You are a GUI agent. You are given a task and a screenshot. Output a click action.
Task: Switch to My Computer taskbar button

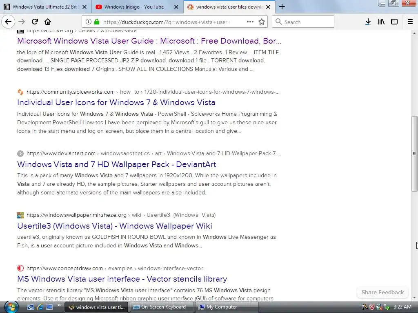[x=227, y=307]
